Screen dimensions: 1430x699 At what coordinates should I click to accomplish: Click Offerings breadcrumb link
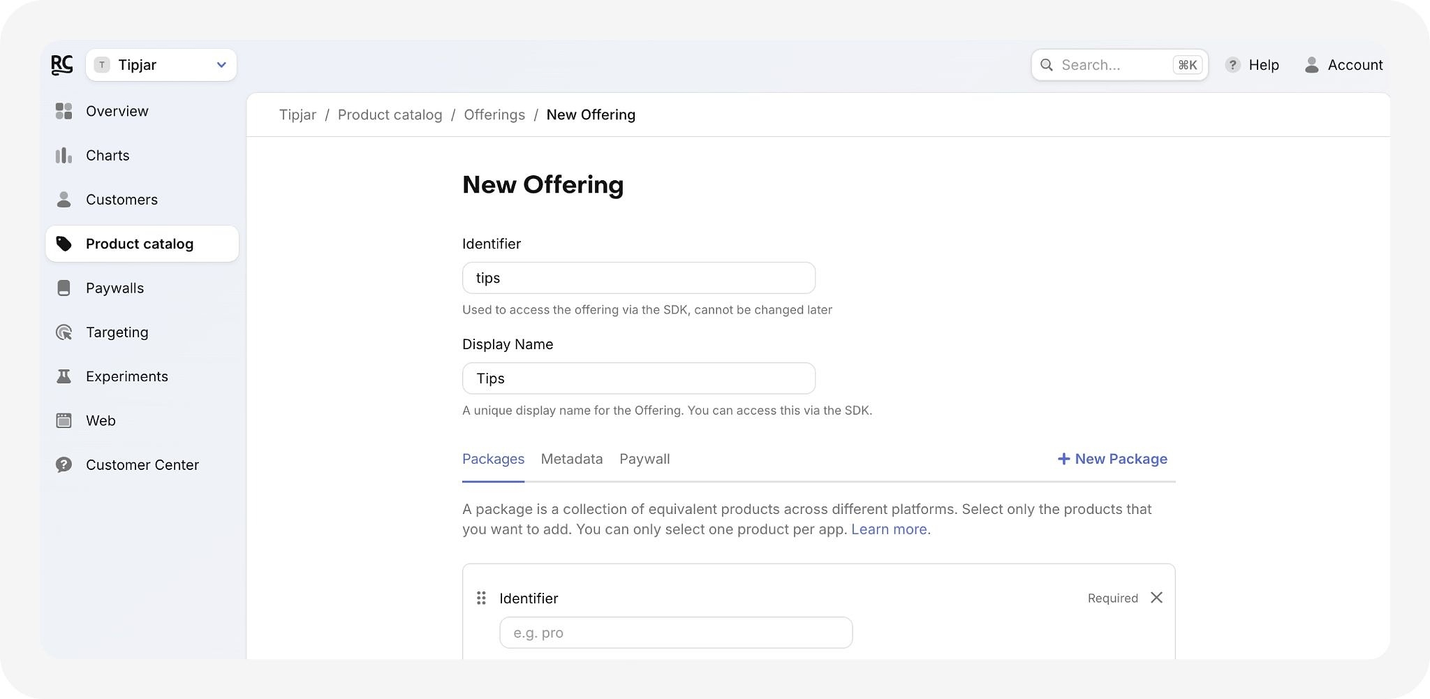pos(494,115)
